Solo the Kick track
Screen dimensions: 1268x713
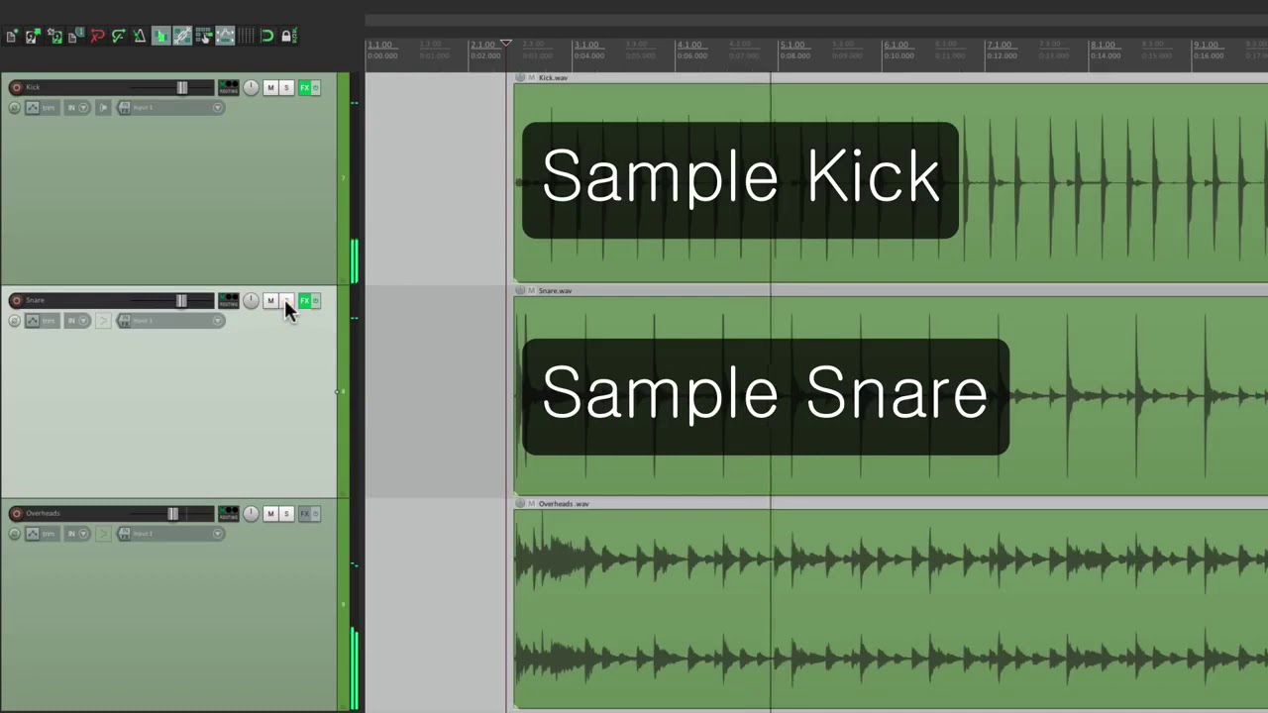pos(286,88)
